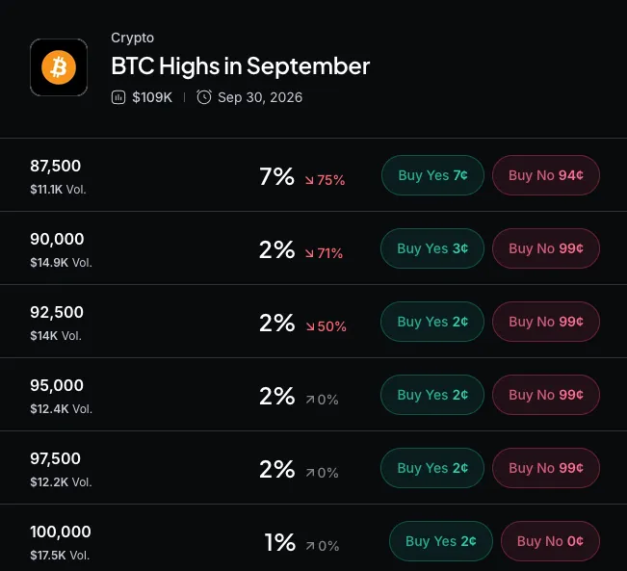The height and width of the screenshot is (571, 627).
Task: Buy No at 94¢ for 87,500
Action: point(546,175)
